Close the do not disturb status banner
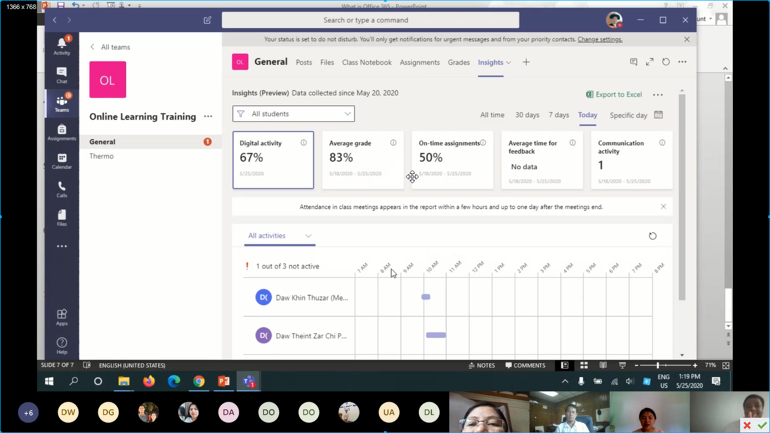770x433 pixels. [x=687, y=39]
